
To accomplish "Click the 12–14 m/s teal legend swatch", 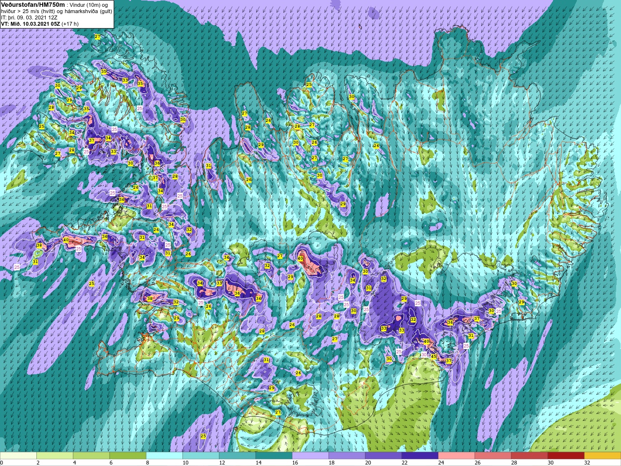I will [x=237, y=455].
